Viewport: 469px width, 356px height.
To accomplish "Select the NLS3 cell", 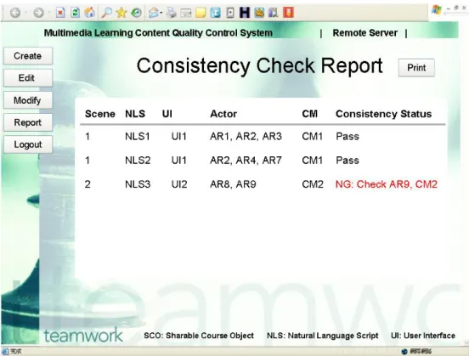I will tap(138, 184).
